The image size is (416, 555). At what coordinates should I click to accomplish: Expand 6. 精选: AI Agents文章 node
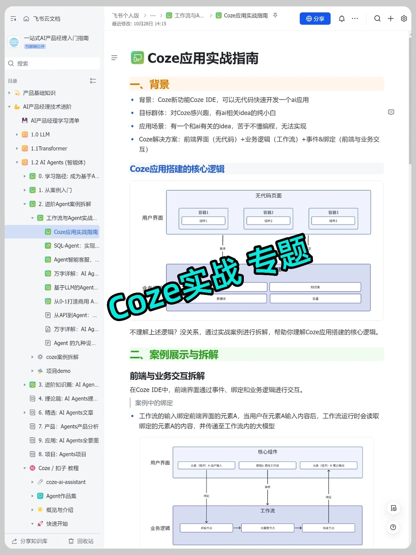pyautogui.click(x=25, y=412)
